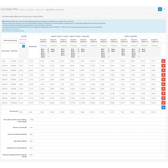The image size is (168, 168).
Task: Add a new weight row with blue plus button
Action: click(x=163, y=108)
